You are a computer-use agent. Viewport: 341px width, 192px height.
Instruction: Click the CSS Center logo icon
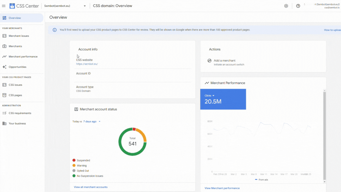click(x=12, y=6)
